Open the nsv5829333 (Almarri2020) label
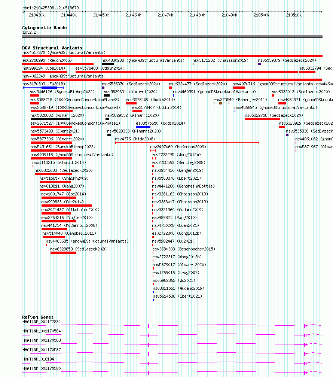 tap(134, 131)
